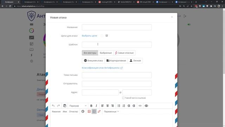
Task: Select the Выбранные filter
Action: 106,53
